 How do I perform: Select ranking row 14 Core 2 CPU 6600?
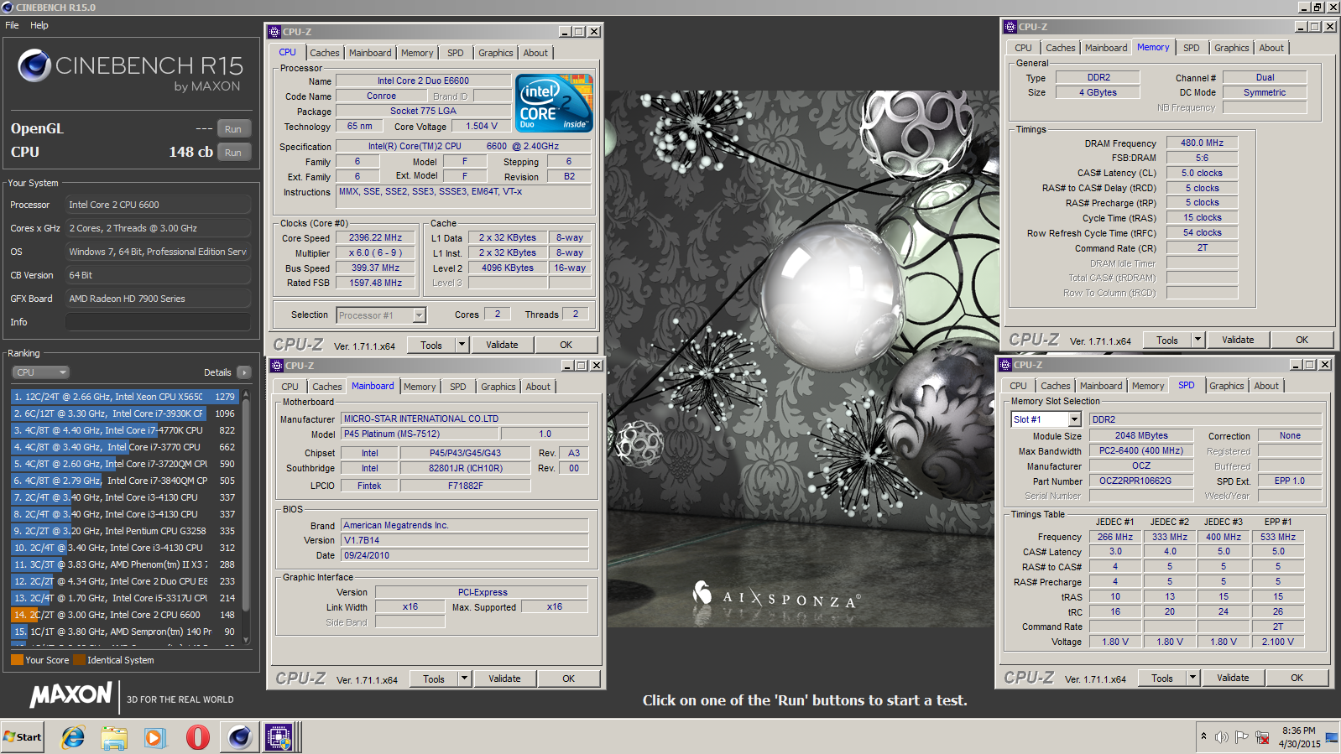125,615
